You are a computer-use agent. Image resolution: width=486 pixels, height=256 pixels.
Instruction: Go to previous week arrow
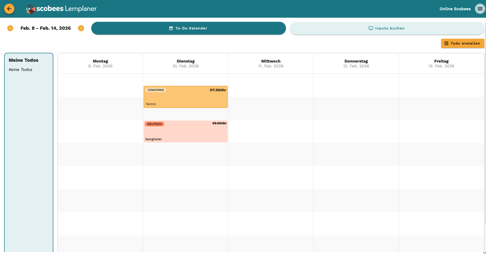tap(10, 28)
